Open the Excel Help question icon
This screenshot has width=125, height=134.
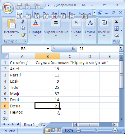click(x=100, y=13)
